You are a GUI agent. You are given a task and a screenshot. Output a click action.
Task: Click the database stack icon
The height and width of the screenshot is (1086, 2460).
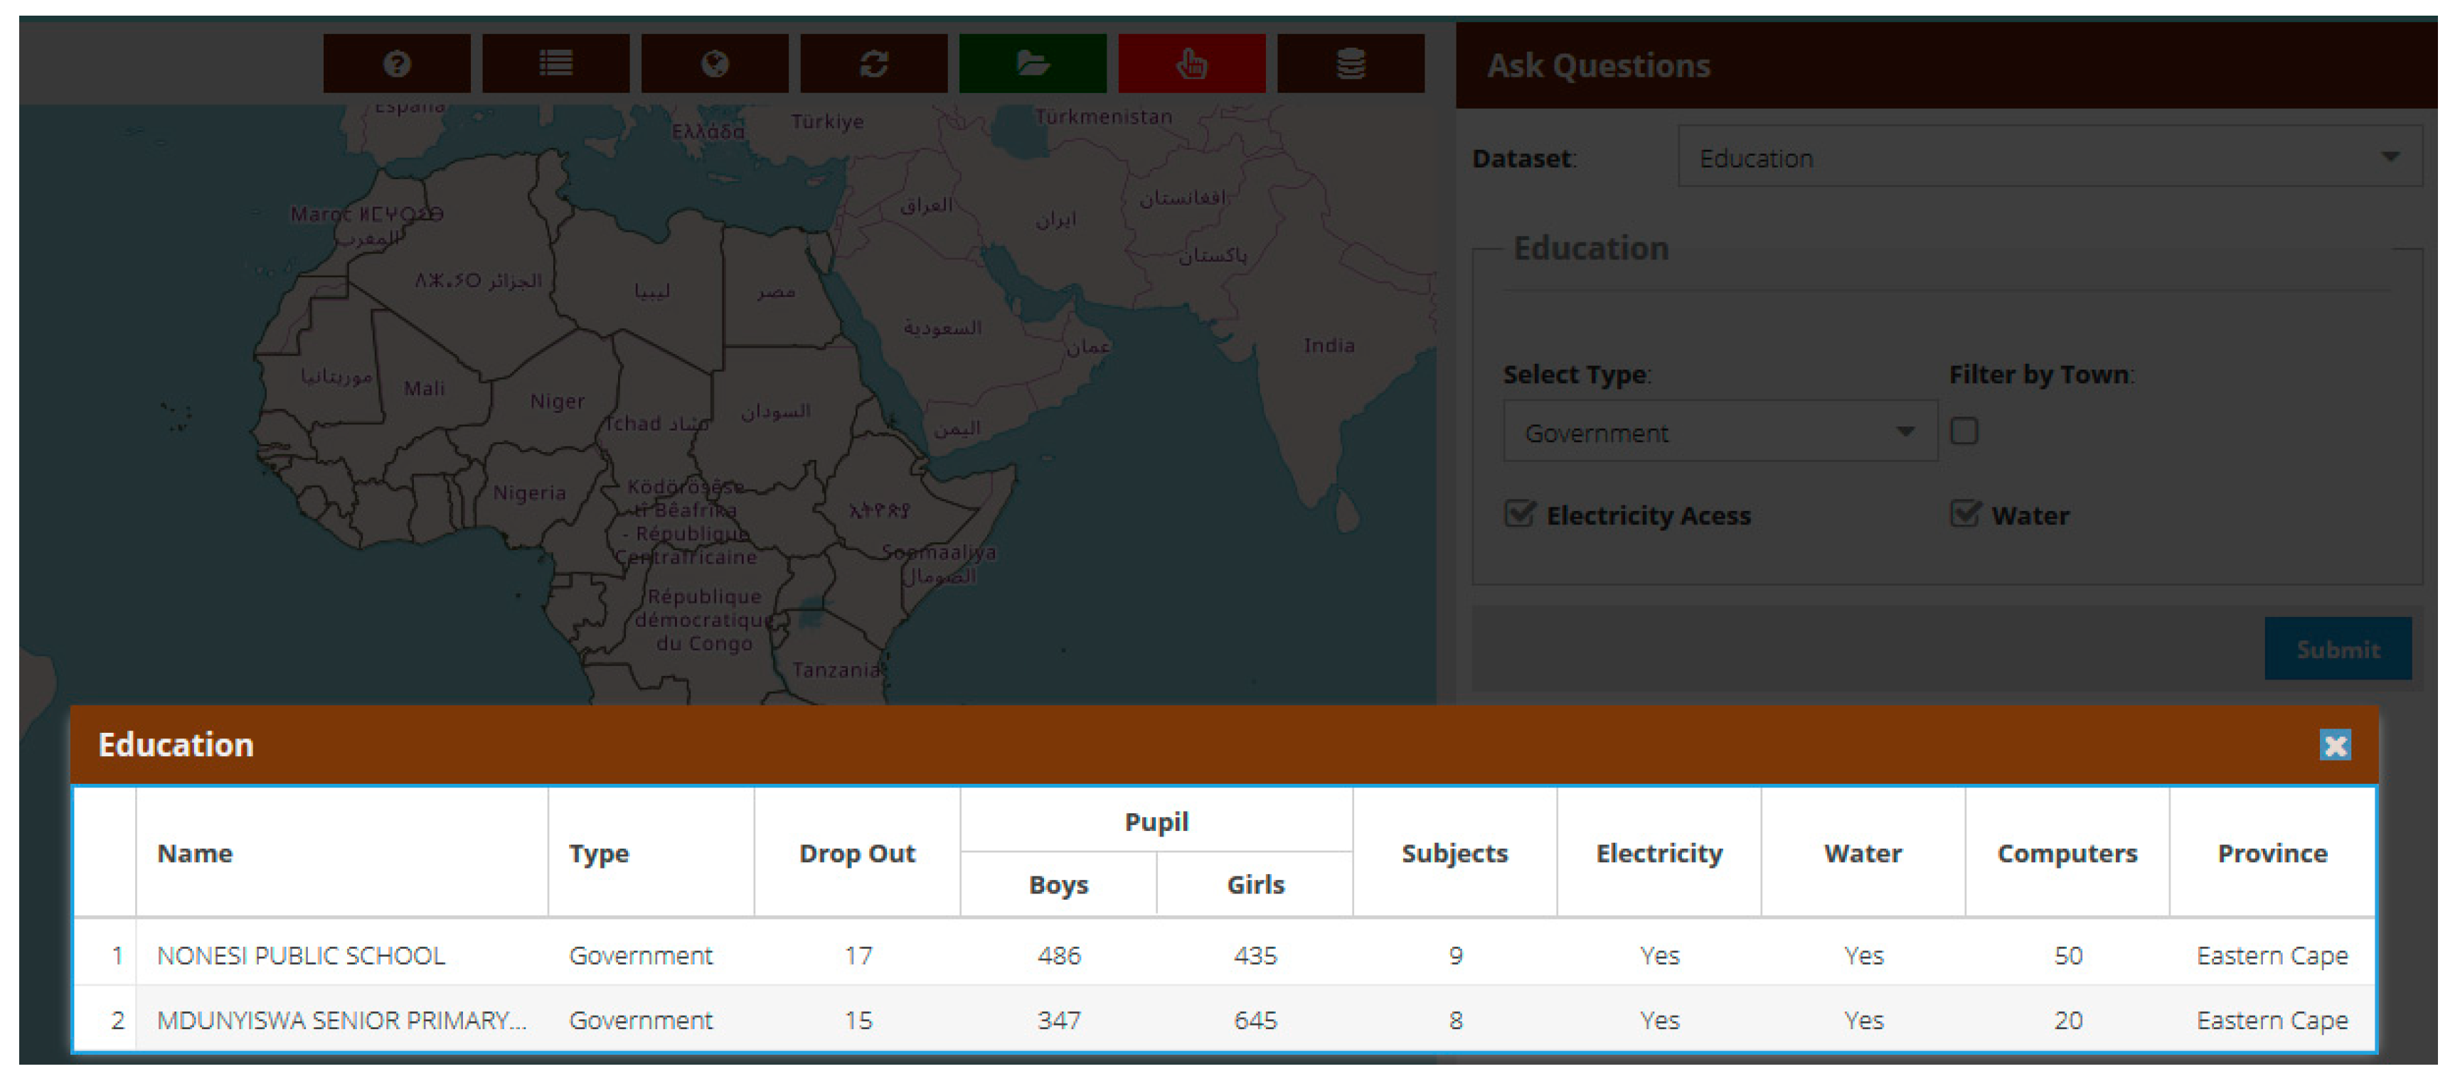(1351, 64)
